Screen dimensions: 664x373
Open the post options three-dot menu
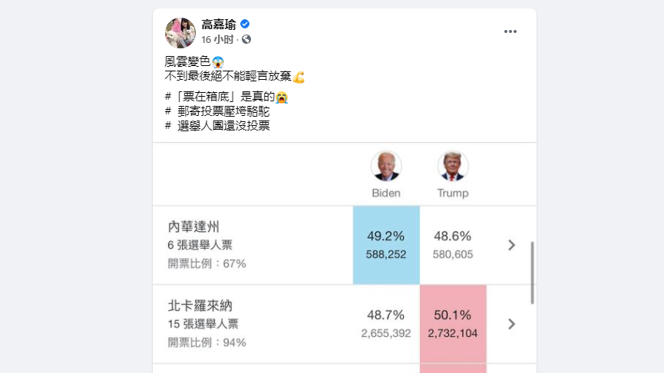pos(510,31)
